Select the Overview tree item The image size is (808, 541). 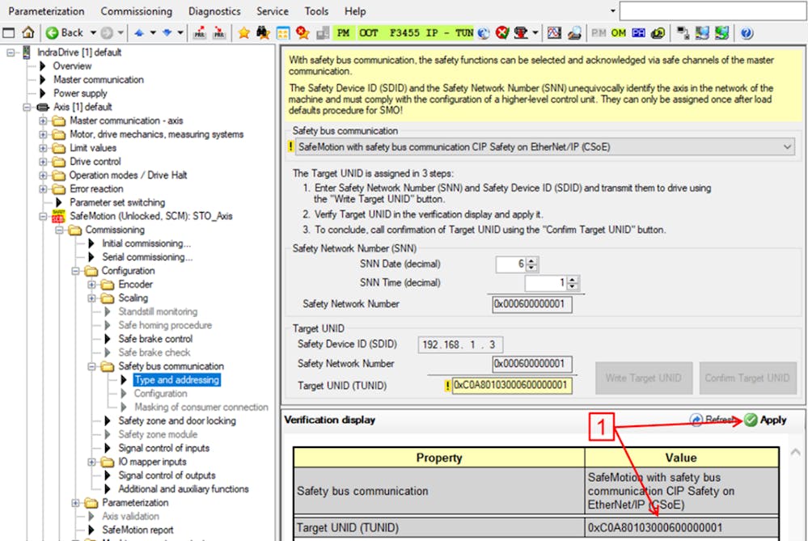(x=72, y=66)
